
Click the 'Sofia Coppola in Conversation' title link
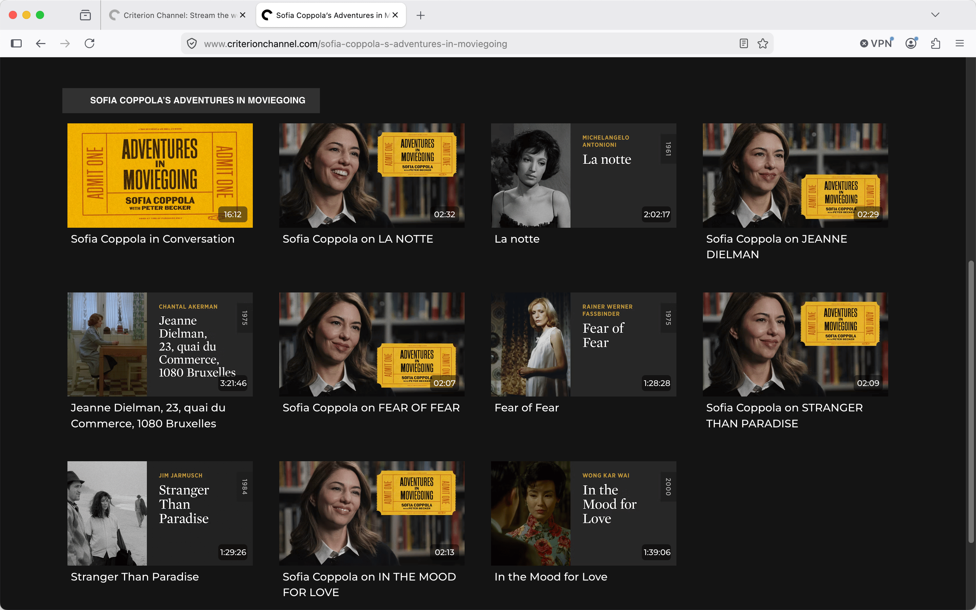tap(152, 239)
